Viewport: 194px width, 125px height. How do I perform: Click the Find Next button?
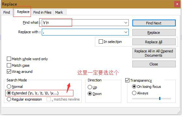point(154,23)
